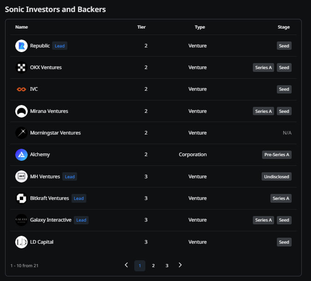Image resolution: width=311 pixels, height=281 pixels.
Task: Open the Alchemy blue triangle logo
Action: coord(21,154)
